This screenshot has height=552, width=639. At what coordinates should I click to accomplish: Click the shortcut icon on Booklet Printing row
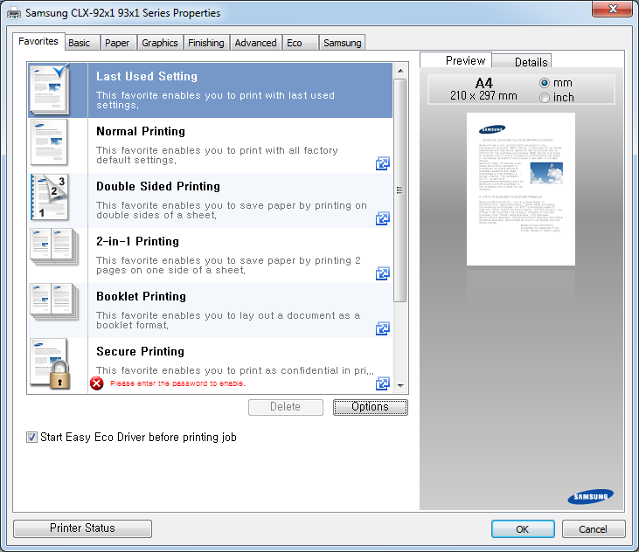(383, 328)
